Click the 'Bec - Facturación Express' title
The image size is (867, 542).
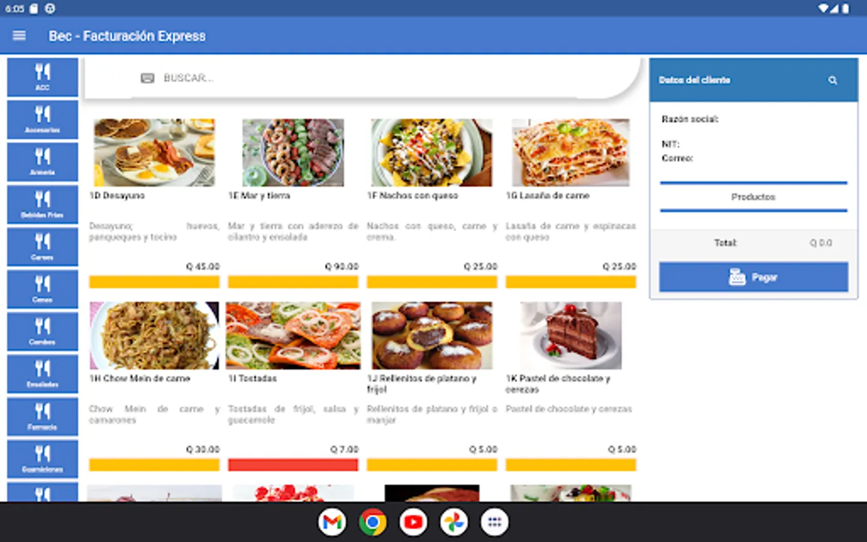(127, 36)
